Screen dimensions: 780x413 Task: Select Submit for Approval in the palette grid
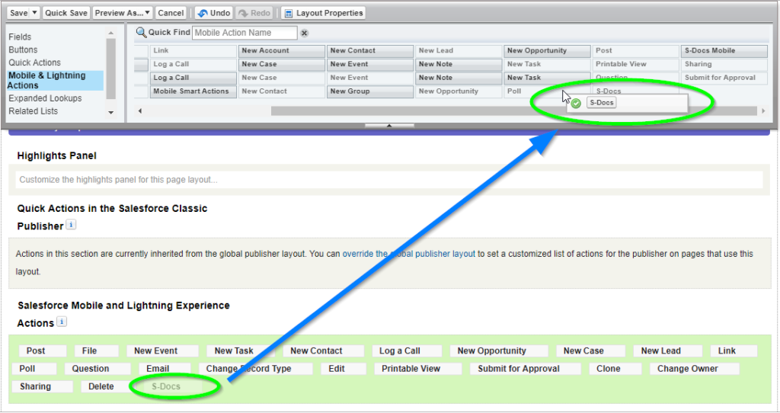(724, 78)
